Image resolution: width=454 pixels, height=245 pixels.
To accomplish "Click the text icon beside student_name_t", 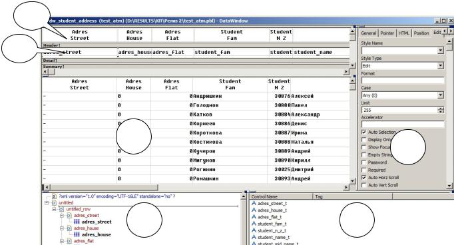I will pos(254,237).
